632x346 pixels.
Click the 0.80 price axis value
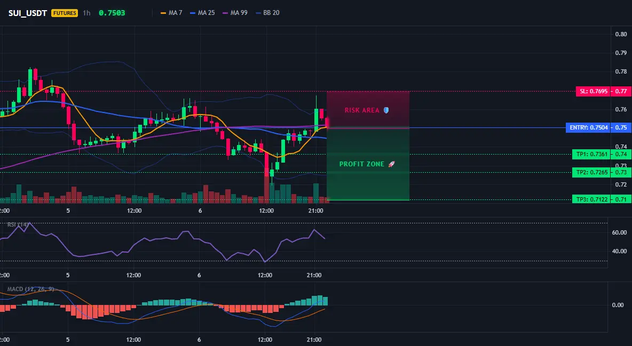(621, 34)
